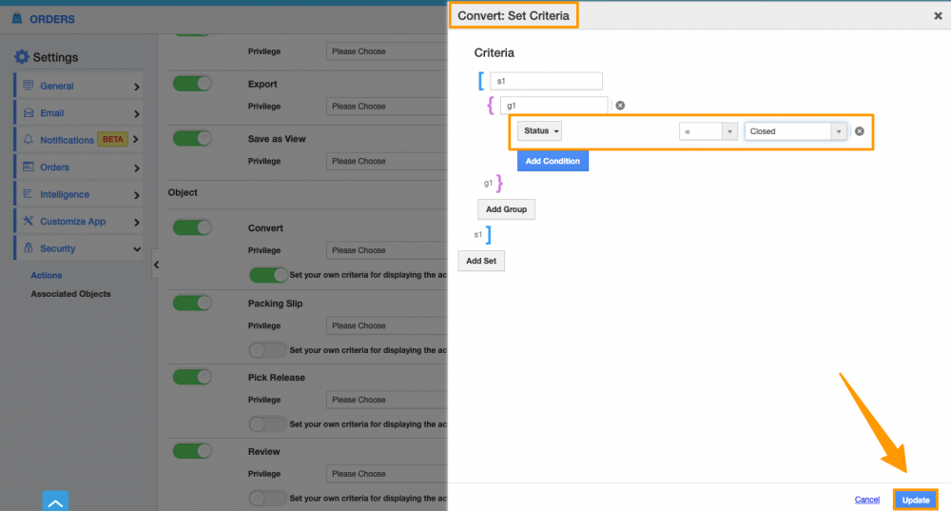Click the scroll-to-top chevron button
This screenshot has height=511, width=951.
click(55, 501)
